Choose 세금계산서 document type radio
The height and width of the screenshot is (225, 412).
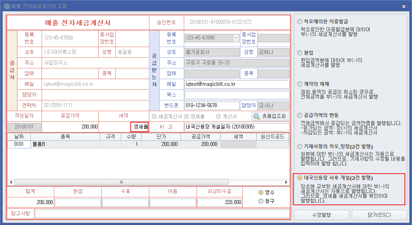[x=154, y=116]
